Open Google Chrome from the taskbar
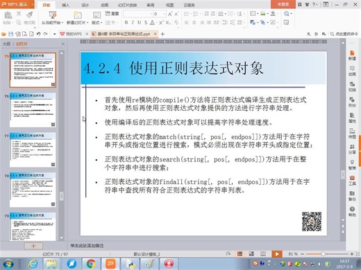The width and height of the screenshot is (361, 270). pos(91,264)
